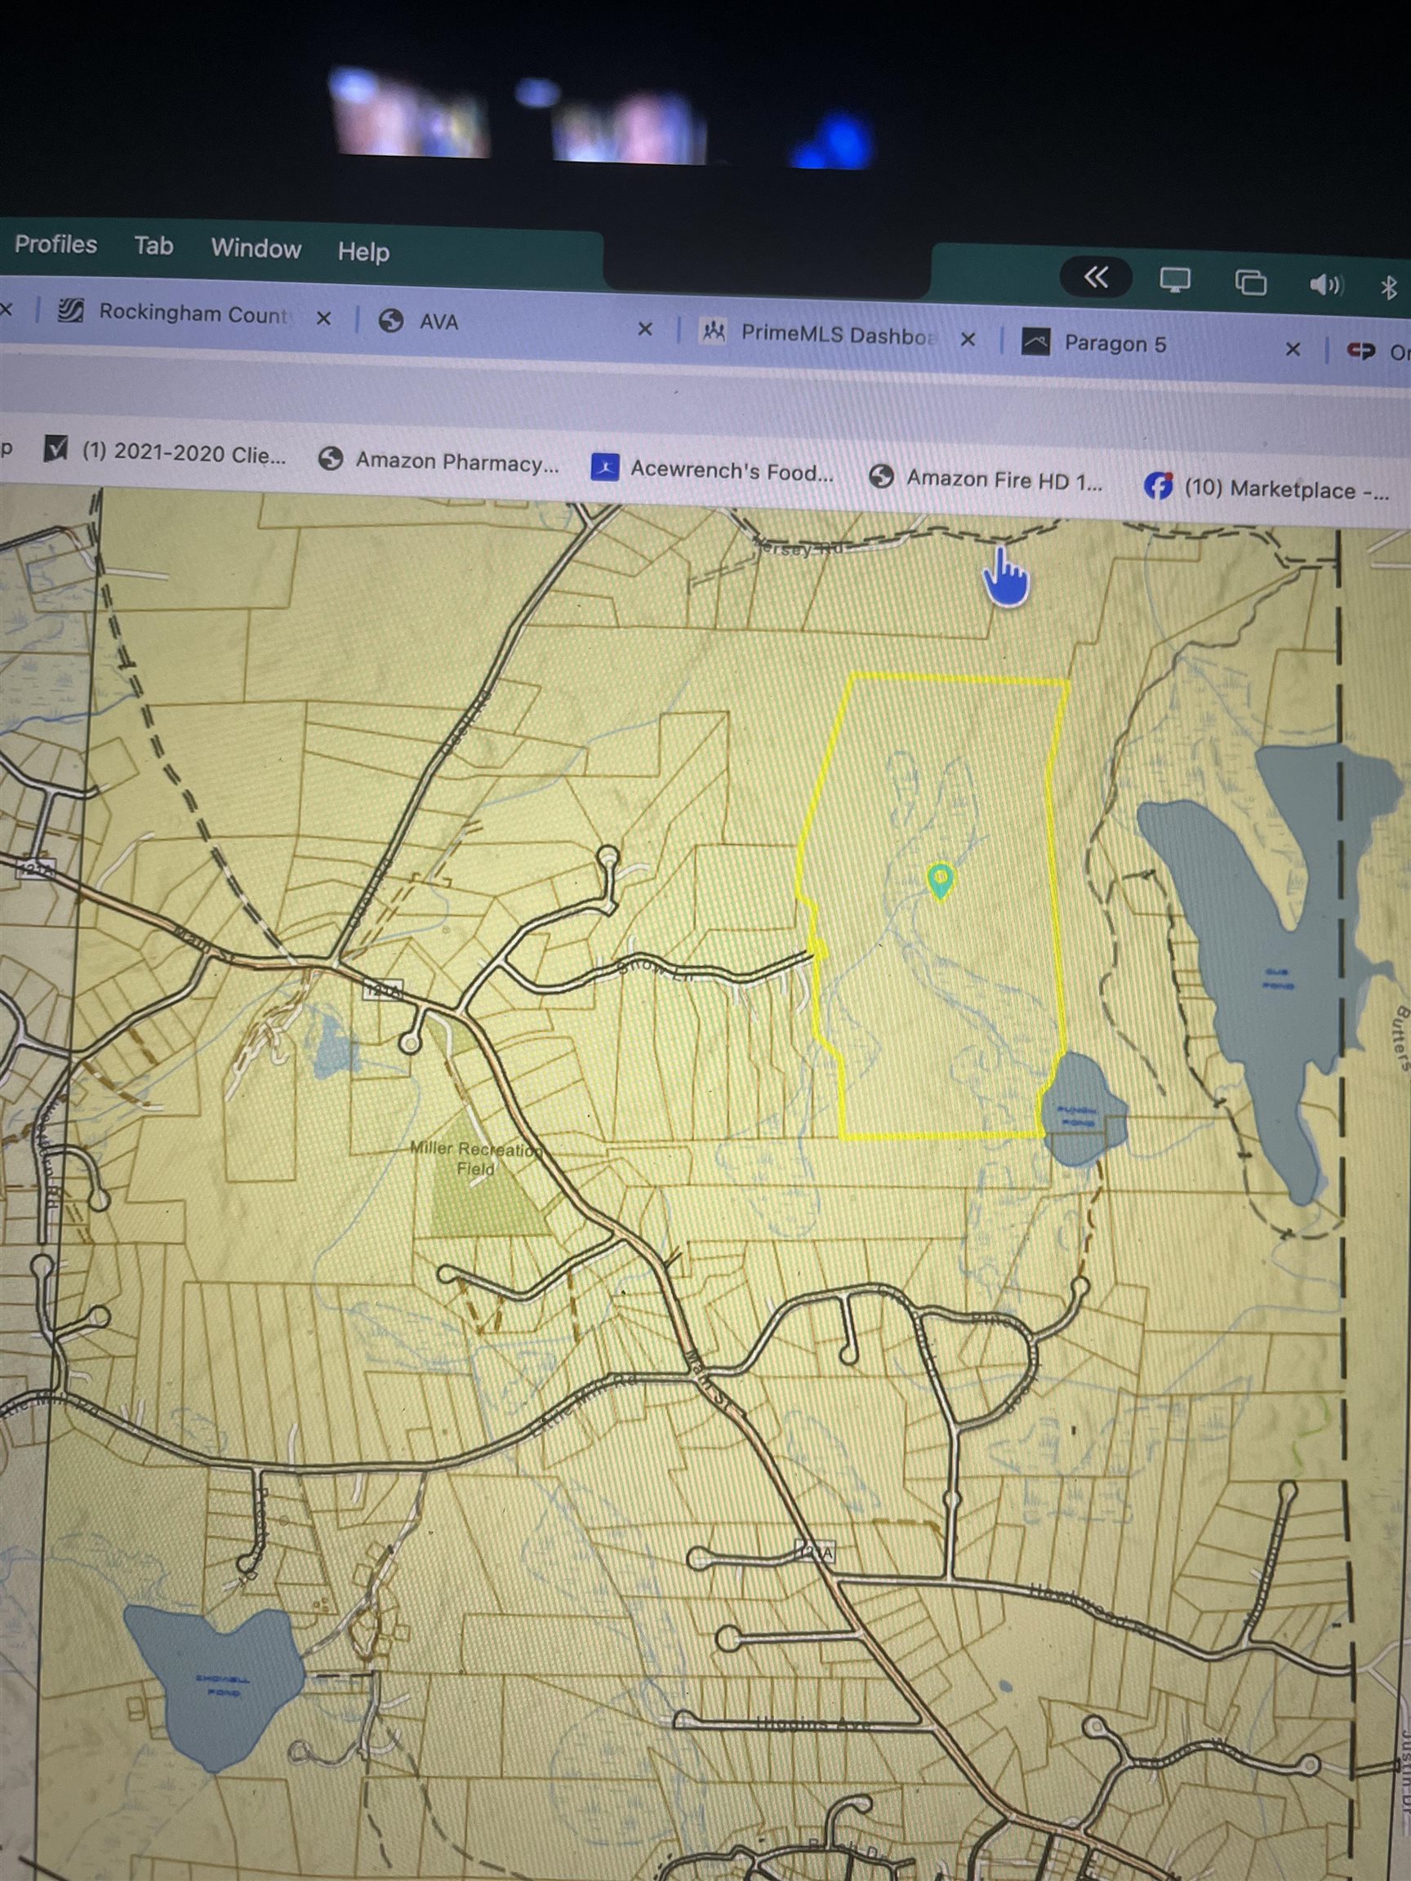This screenshot has width=1411, height=1881.
Task: Open the Amazon Pharmacy bookmark
Action: coord(456,462)
